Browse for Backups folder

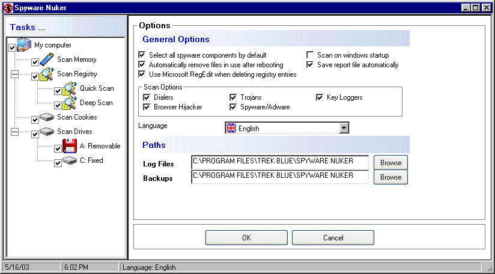click(x=391, y=177)
